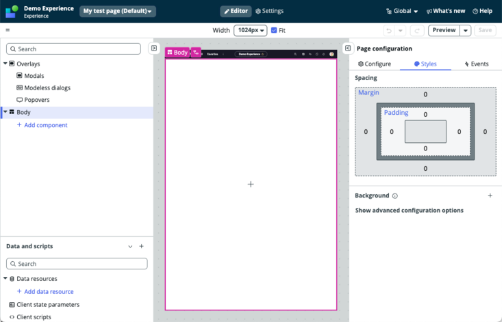The height and width of the screenshot is (322, 502).
Task: Open the Configure tab
Action: pyautogui.click(x=375, y=64)
